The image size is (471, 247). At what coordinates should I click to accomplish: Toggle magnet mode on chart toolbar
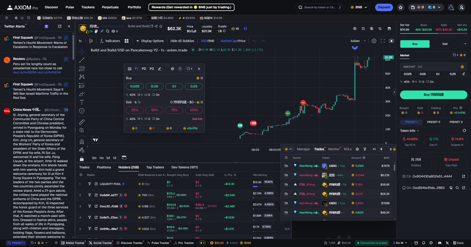pyautogui.click(x=82, y=142)
